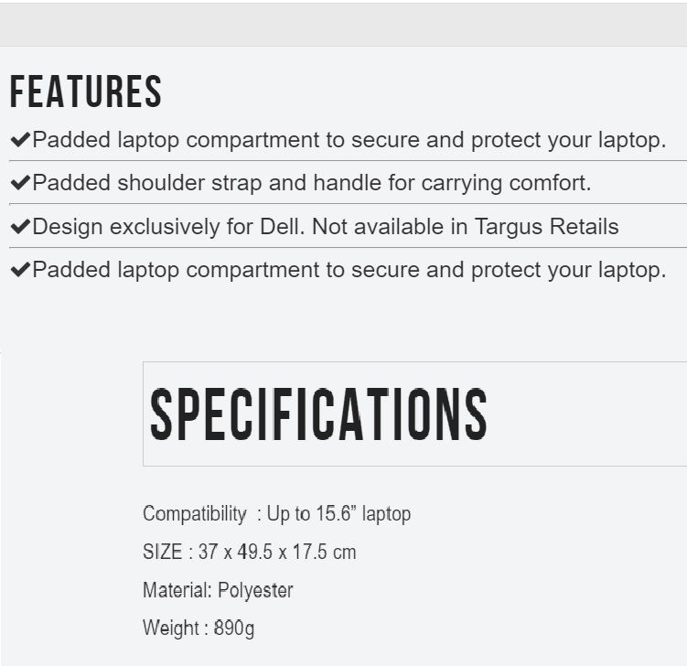The image size is (687, 666).
Task: Click the word Polyester
Action: click(255, 591)
